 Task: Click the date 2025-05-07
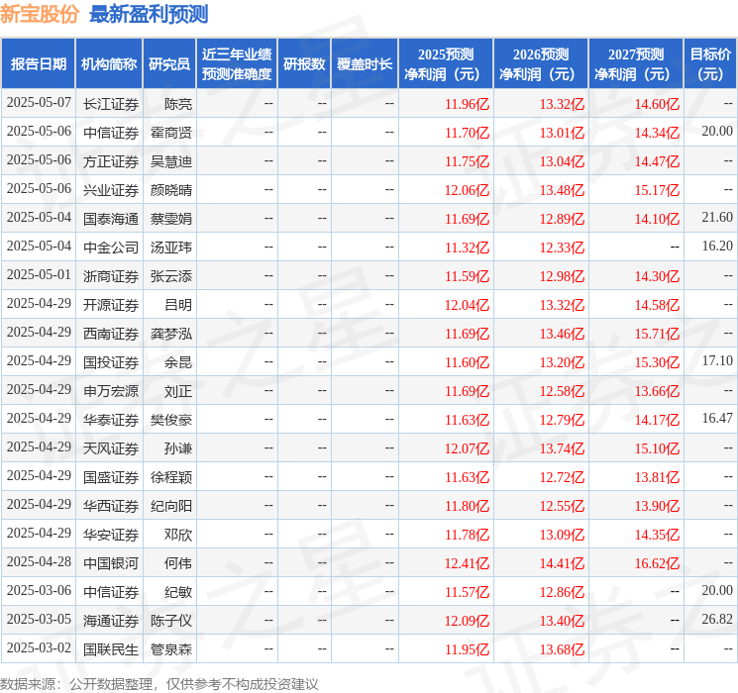(39, 103)
